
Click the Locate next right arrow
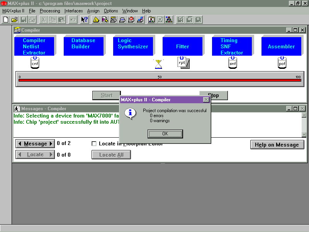point(51,154)
